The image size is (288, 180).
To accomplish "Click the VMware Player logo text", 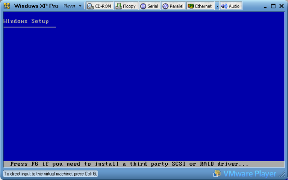I will click(x=250, y=174).
